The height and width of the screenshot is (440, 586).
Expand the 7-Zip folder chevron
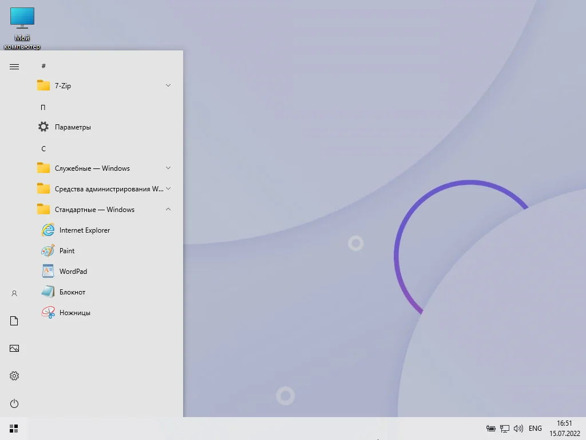(168, 85)
